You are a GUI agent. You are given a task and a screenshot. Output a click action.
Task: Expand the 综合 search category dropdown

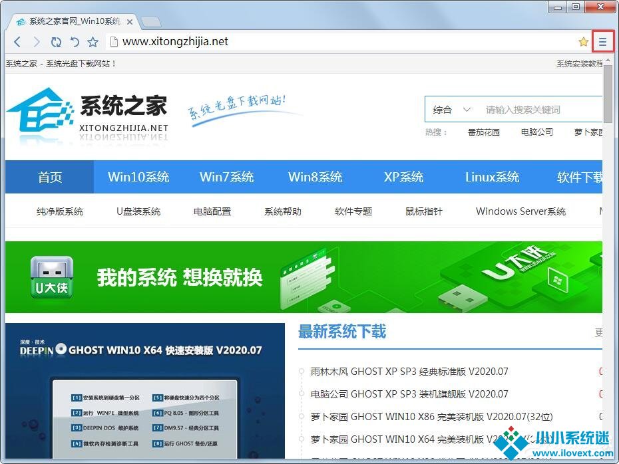pyautogui.click(x=452, y=110)
